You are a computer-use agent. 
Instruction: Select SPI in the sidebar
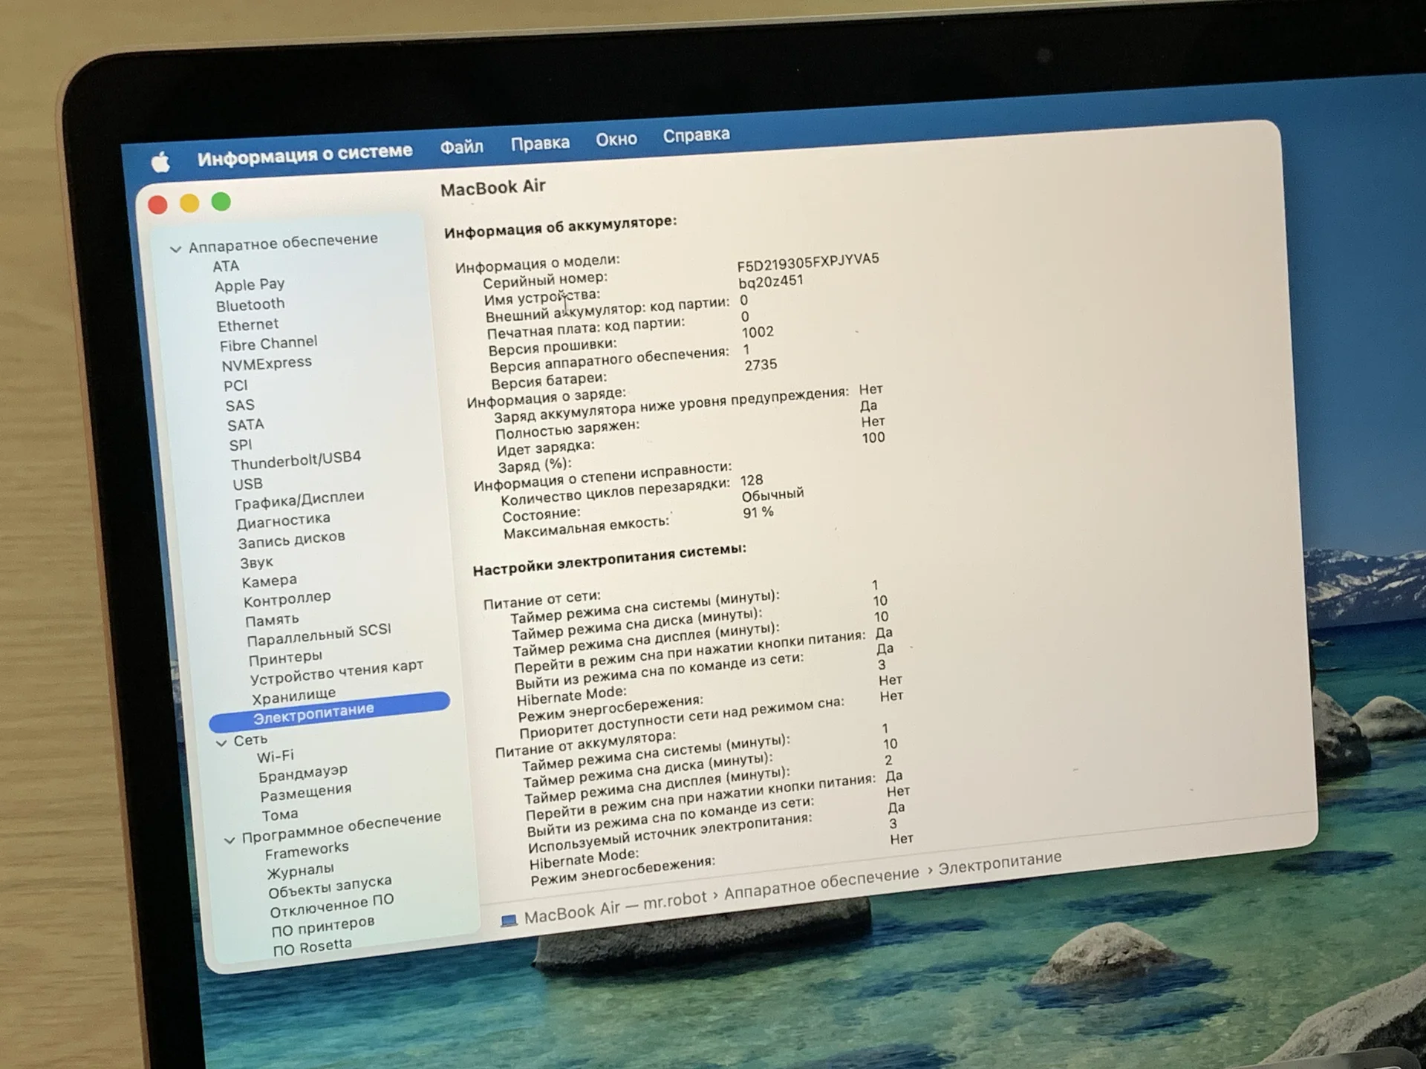click(x=241, y=445)
